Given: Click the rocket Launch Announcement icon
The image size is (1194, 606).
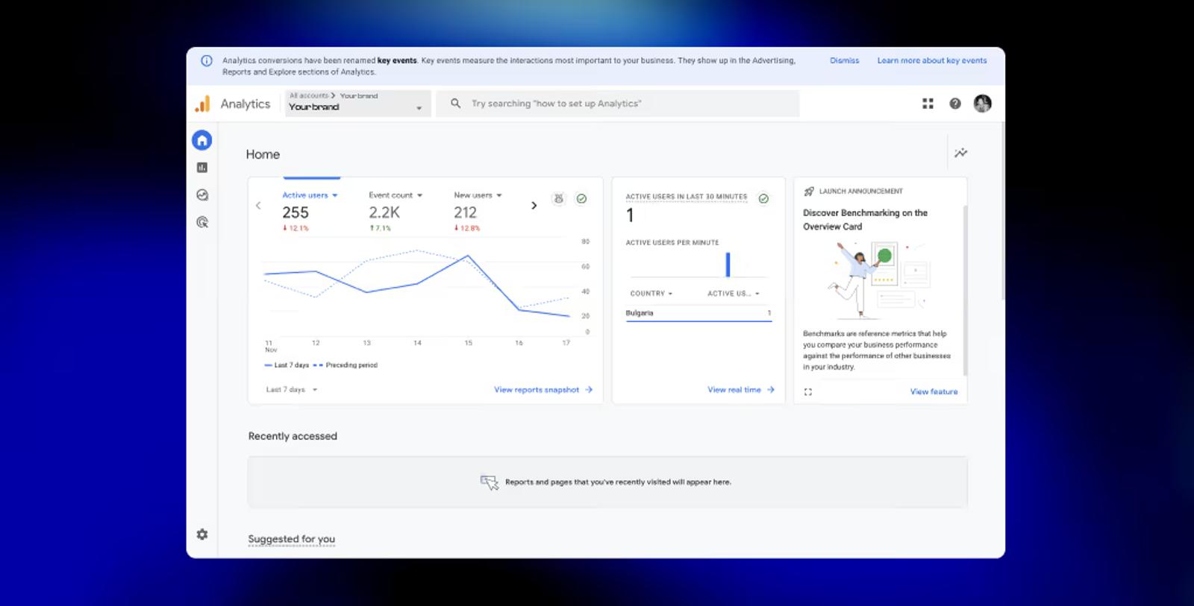Looking at the screenshot, I should [x=809, y=192].
